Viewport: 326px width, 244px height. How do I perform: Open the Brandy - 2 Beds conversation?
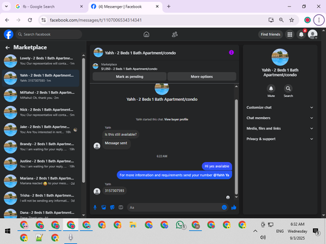40,146
